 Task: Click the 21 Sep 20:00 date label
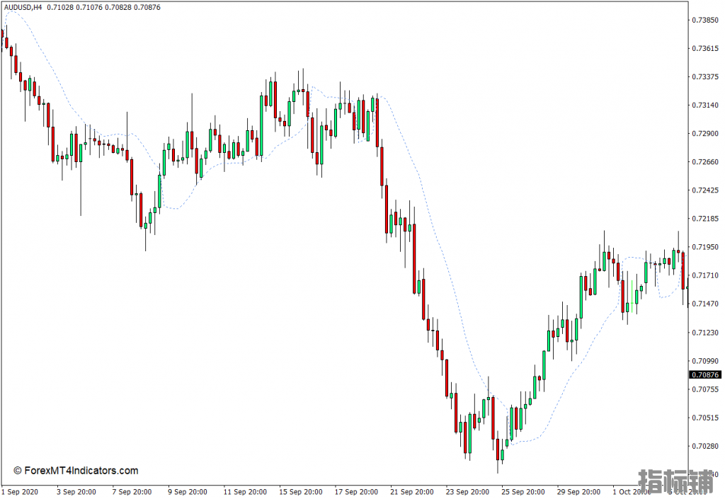411,492
